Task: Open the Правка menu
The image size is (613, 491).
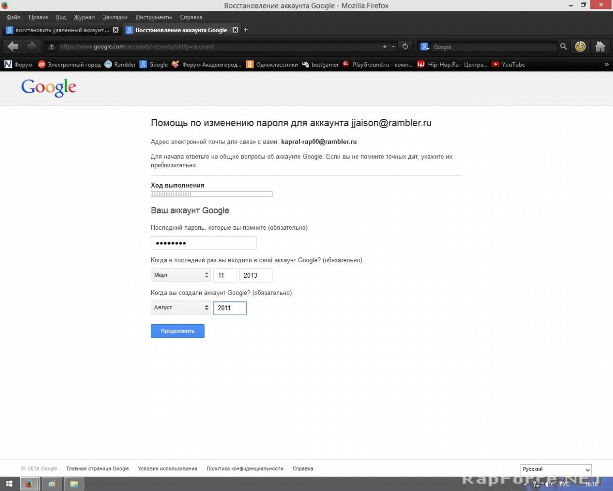Action: 38,17
